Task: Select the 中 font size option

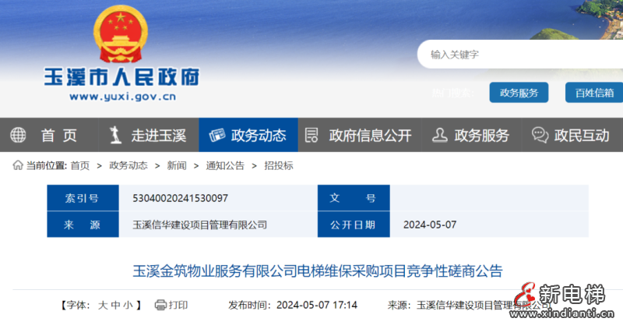Action: tap(115, 305)
